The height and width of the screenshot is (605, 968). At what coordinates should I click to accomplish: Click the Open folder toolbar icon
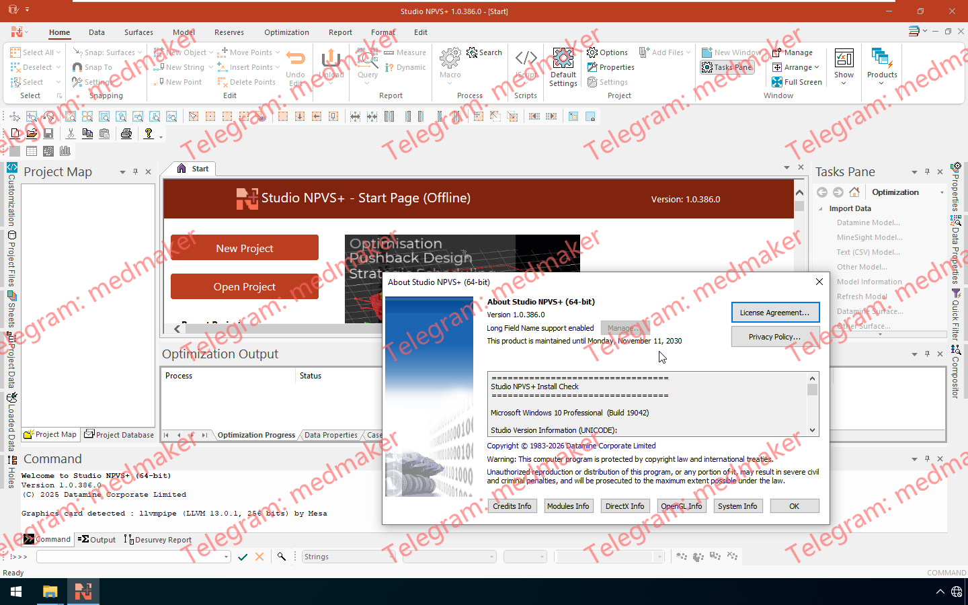(x=32, y=134)
